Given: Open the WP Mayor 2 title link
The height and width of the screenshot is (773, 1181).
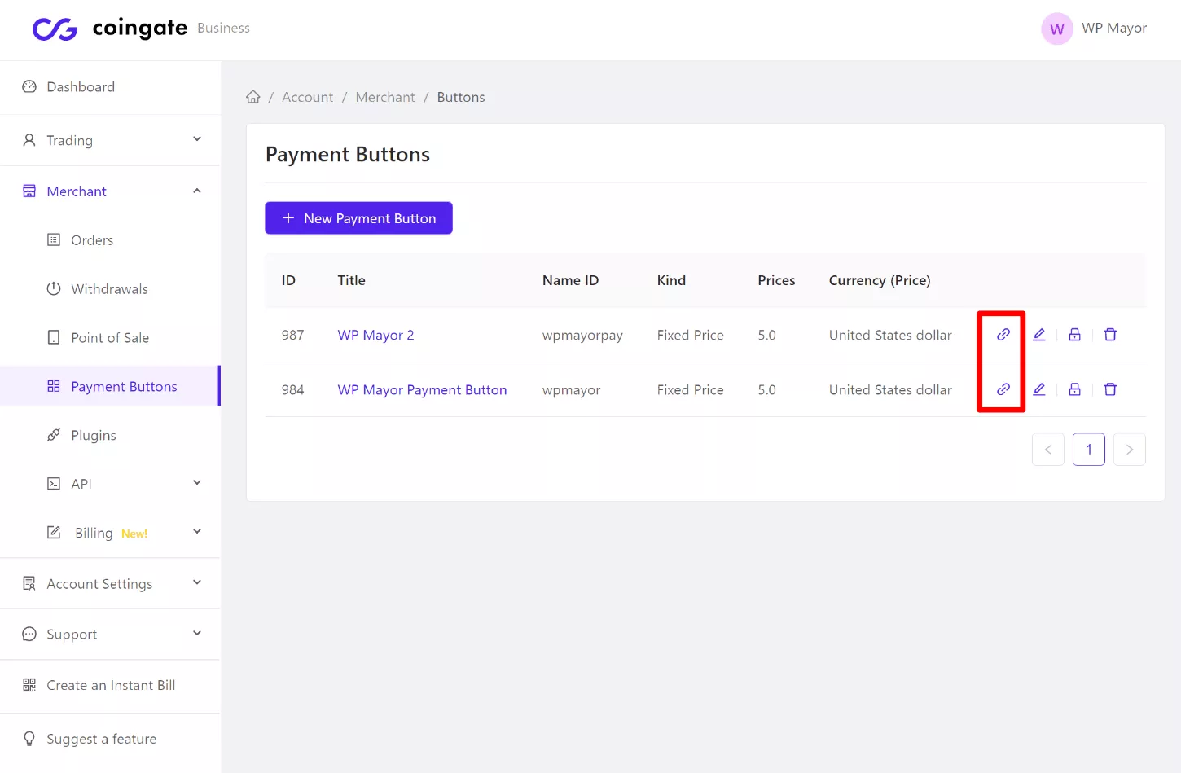Looking at the screenshot, I should tap(375, 335).
